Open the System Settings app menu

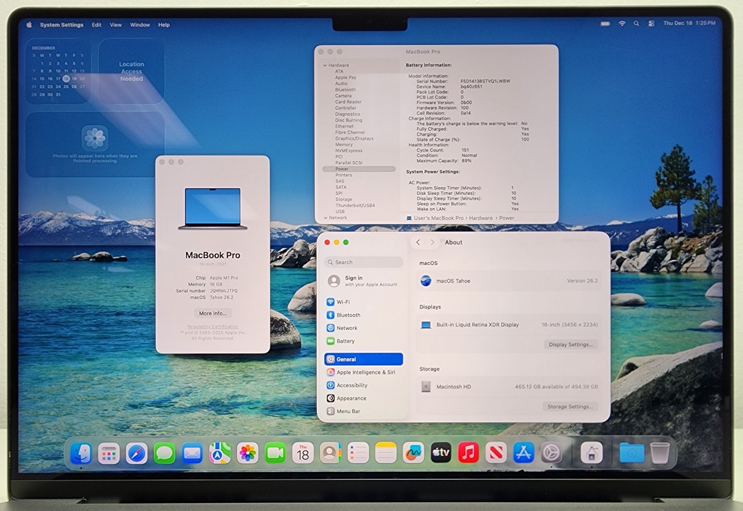coord(62,25)
